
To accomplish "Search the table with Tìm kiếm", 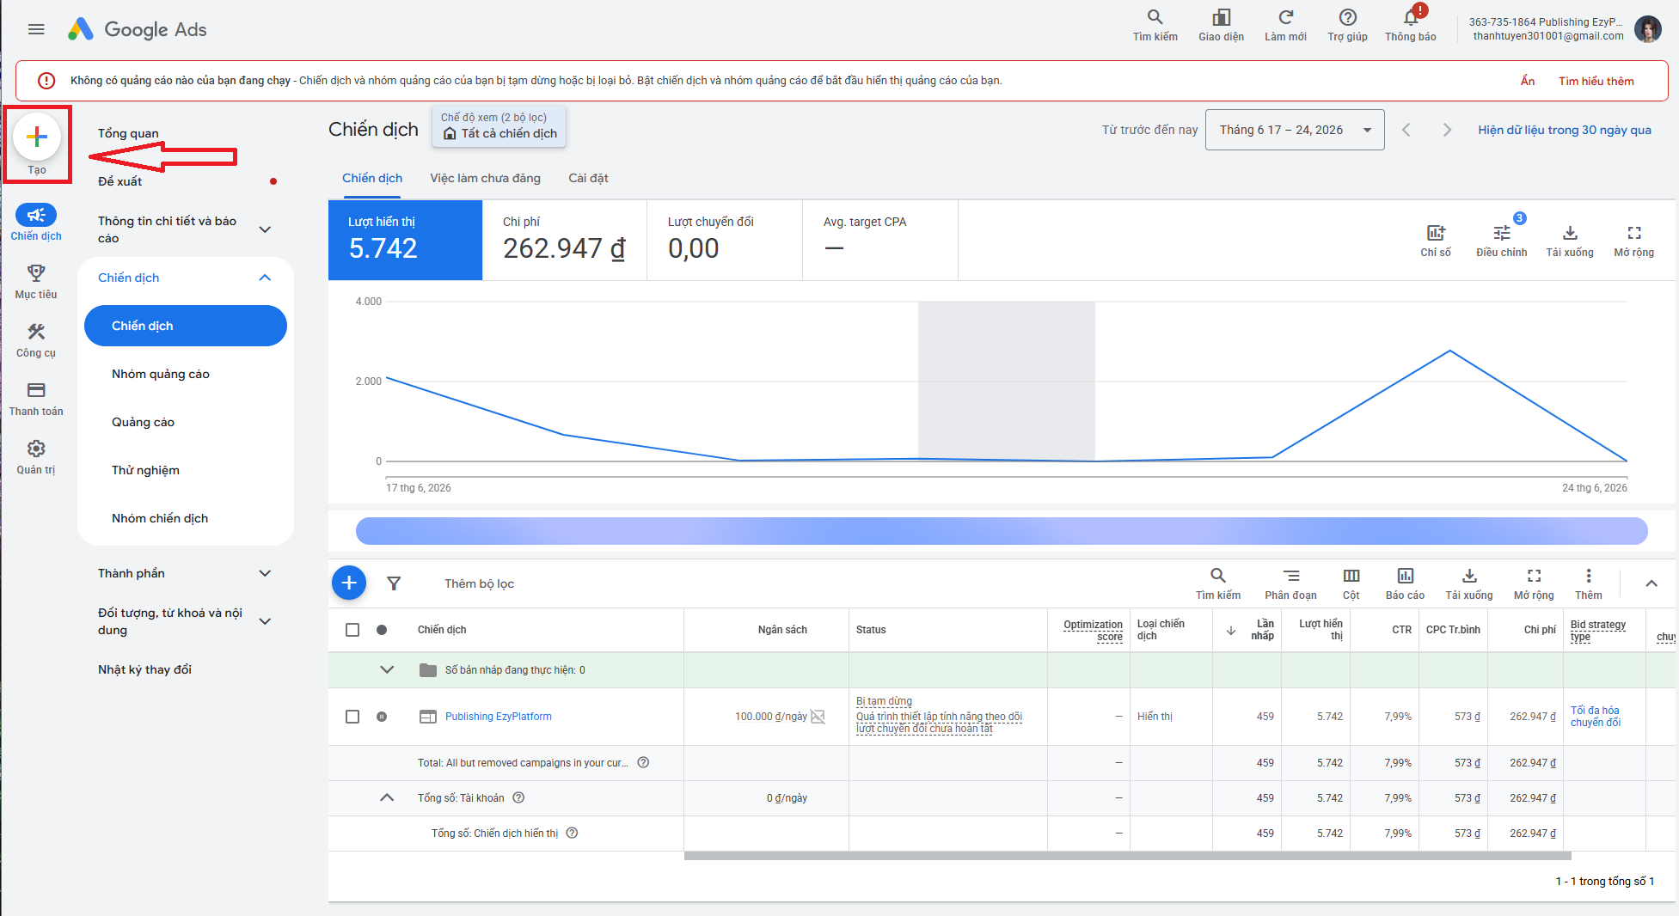I will click(x=1218, y=583).
